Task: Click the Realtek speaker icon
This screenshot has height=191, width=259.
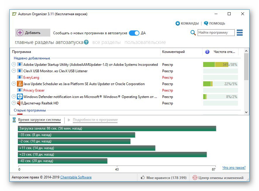Action: coord(20,103)
